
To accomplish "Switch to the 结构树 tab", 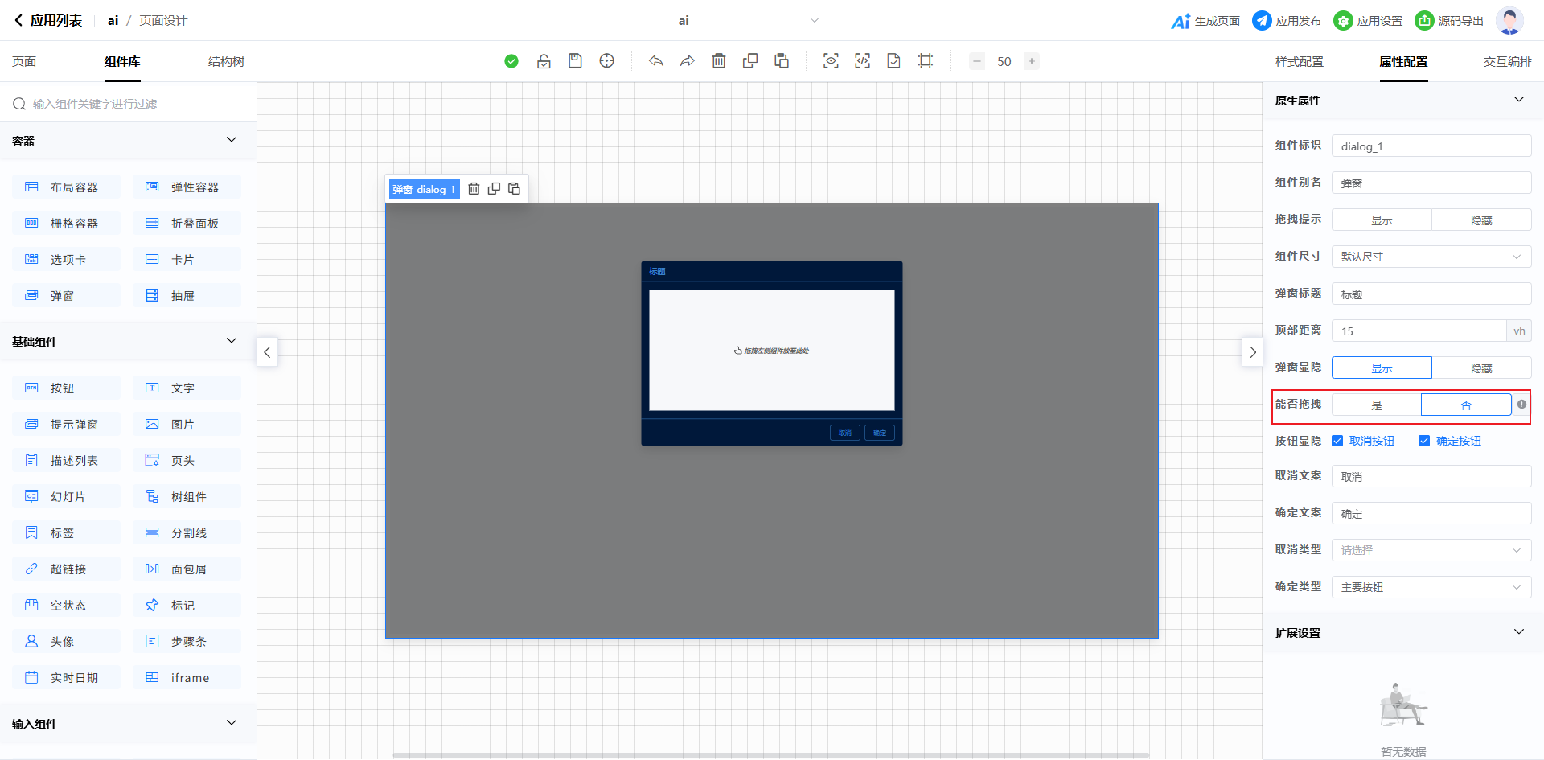I will coord(226,62).
